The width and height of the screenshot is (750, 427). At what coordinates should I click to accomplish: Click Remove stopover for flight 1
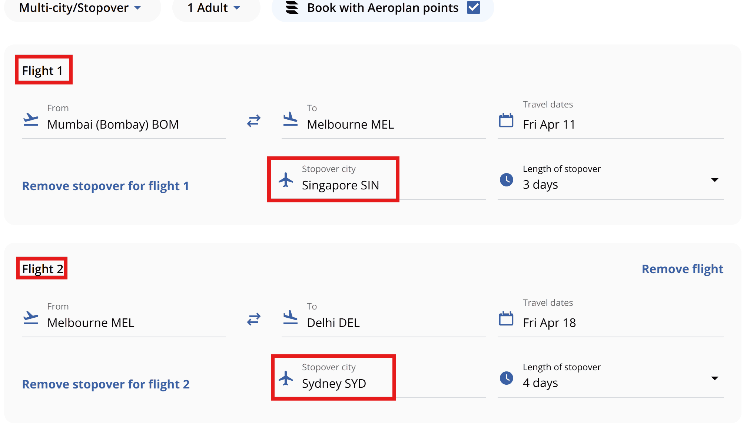[106, 186]
